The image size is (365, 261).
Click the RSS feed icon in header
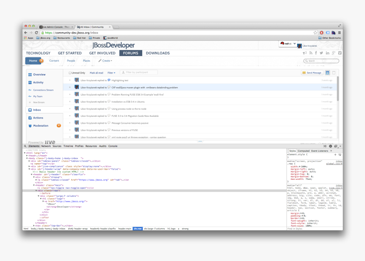pyautogui.click(x=310, y=53)
